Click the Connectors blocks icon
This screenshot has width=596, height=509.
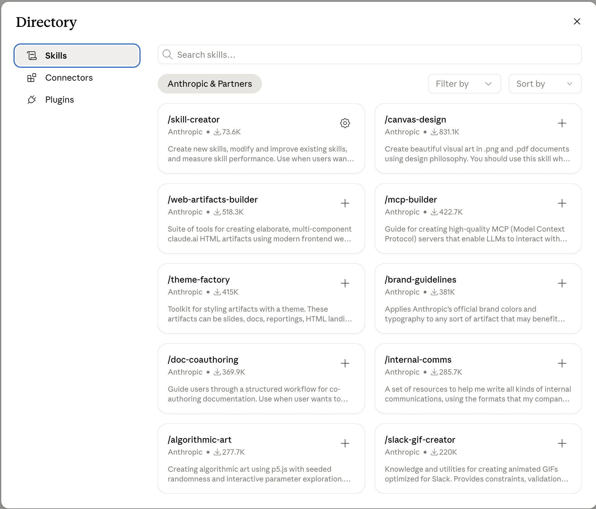(32, 78)
